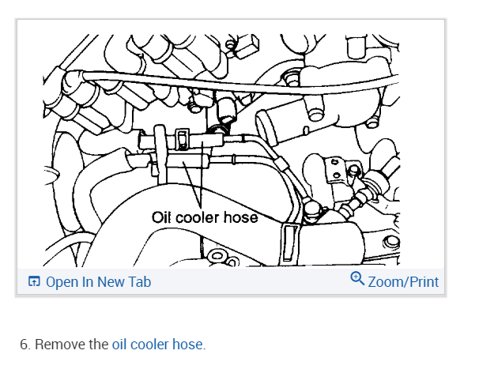This screenshot has height=373, width=479.
Task: Click the Zoom/Print magnifier icon
Action: point(357,278)
